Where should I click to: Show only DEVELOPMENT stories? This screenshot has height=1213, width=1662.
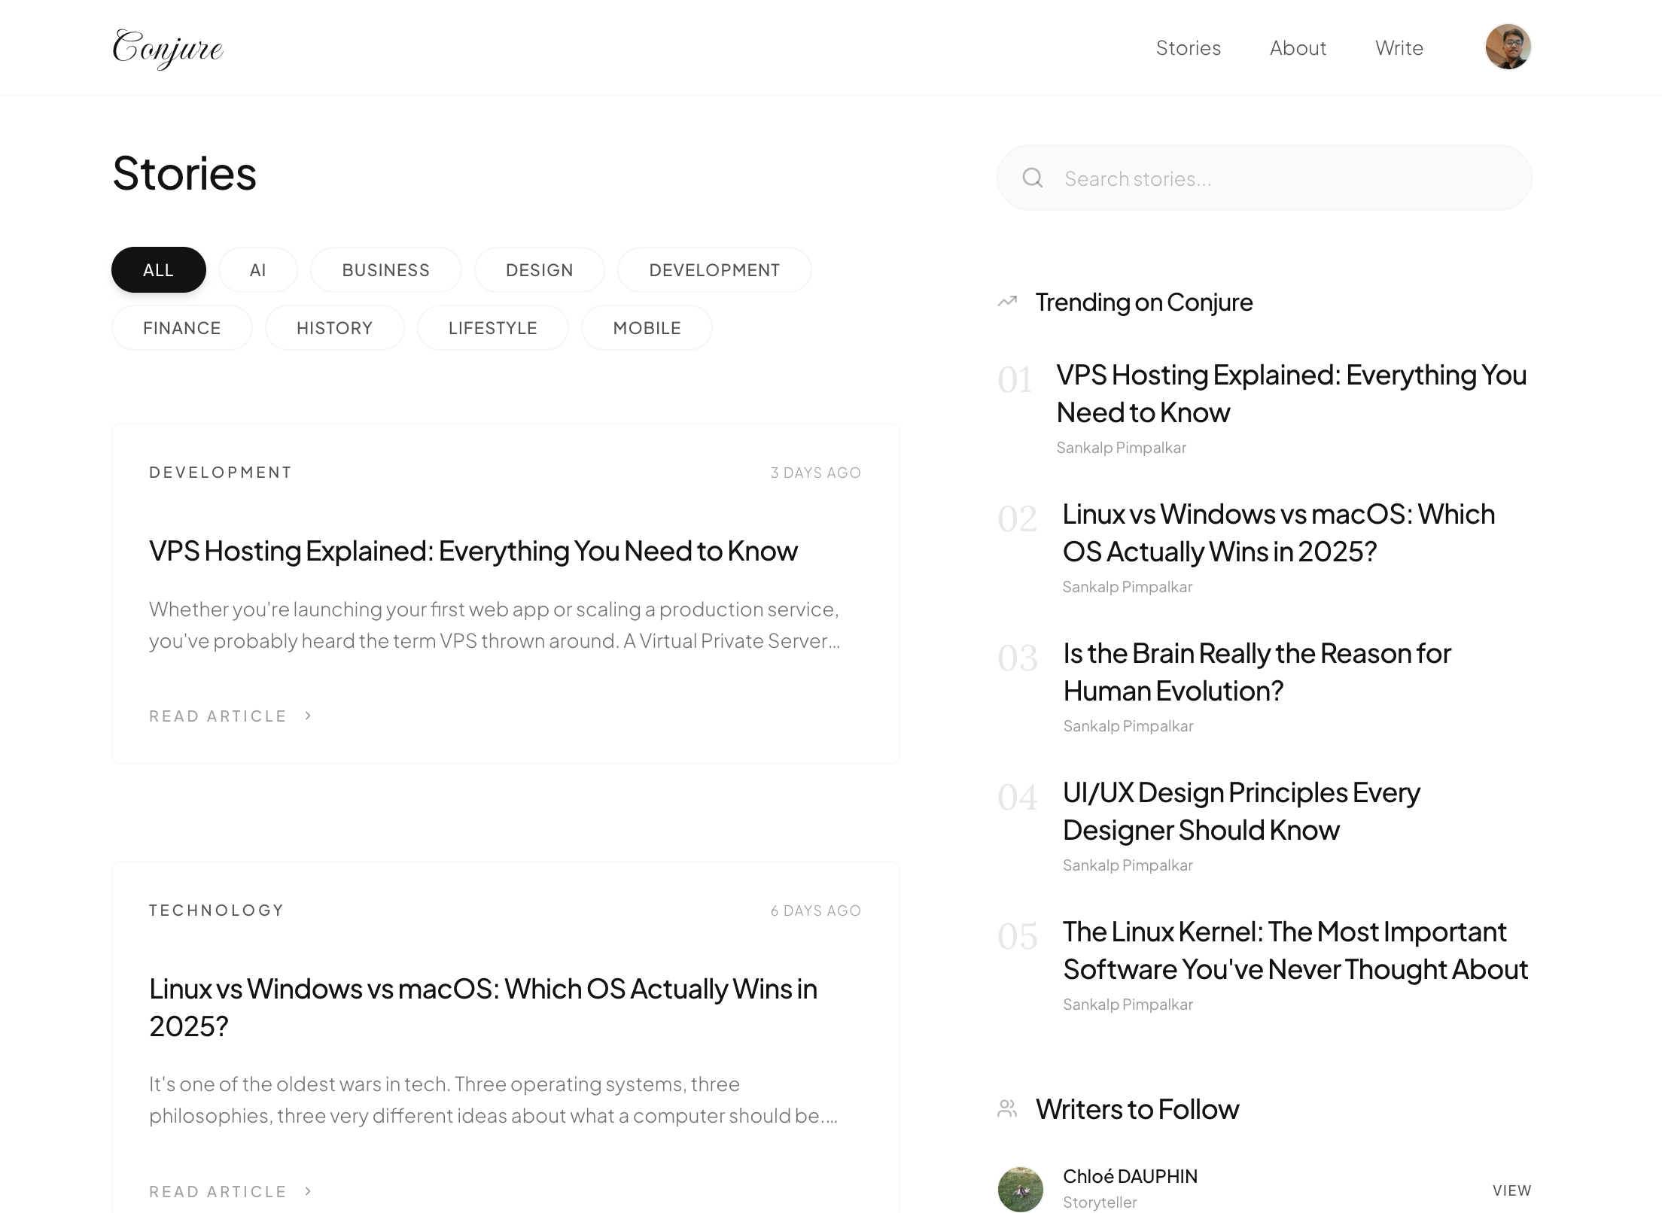click(x=714, y=270)
